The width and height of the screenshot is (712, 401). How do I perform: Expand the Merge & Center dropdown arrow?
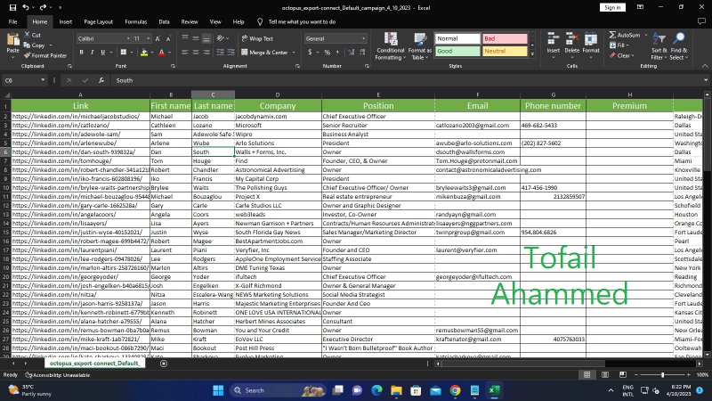point(294,53)
